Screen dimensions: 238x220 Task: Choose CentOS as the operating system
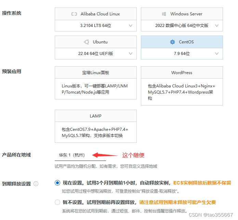pos(182,42)
